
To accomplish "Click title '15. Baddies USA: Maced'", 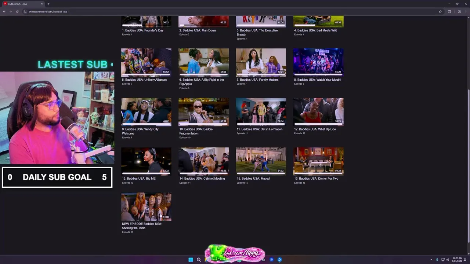I will click(253, 179).
